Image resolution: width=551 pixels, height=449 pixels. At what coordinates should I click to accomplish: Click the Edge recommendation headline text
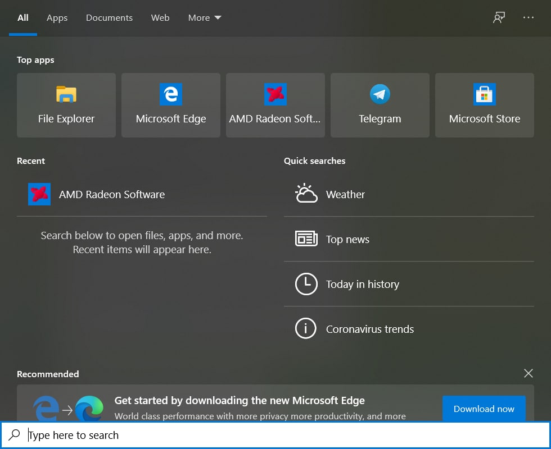click(240, 401)
